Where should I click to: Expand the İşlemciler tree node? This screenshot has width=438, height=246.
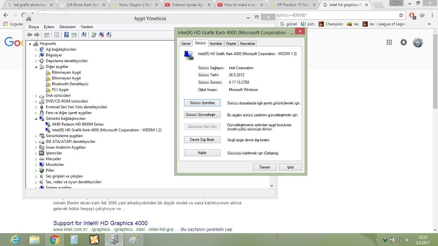click(x=36, y=153)
